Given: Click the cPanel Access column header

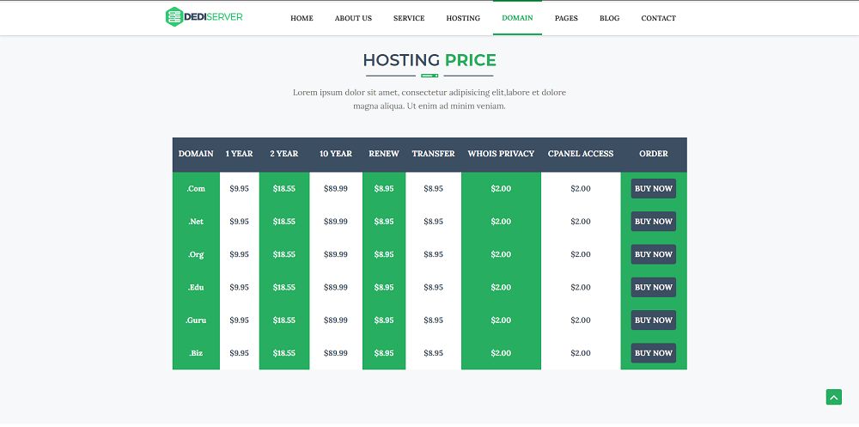Looking at the screenshot, I should [x=581, y=154].
